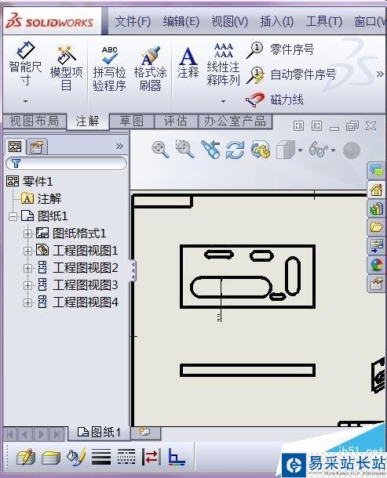
Task: Open the Display Style dropdown arrow
Action: (x=300, y=150)
